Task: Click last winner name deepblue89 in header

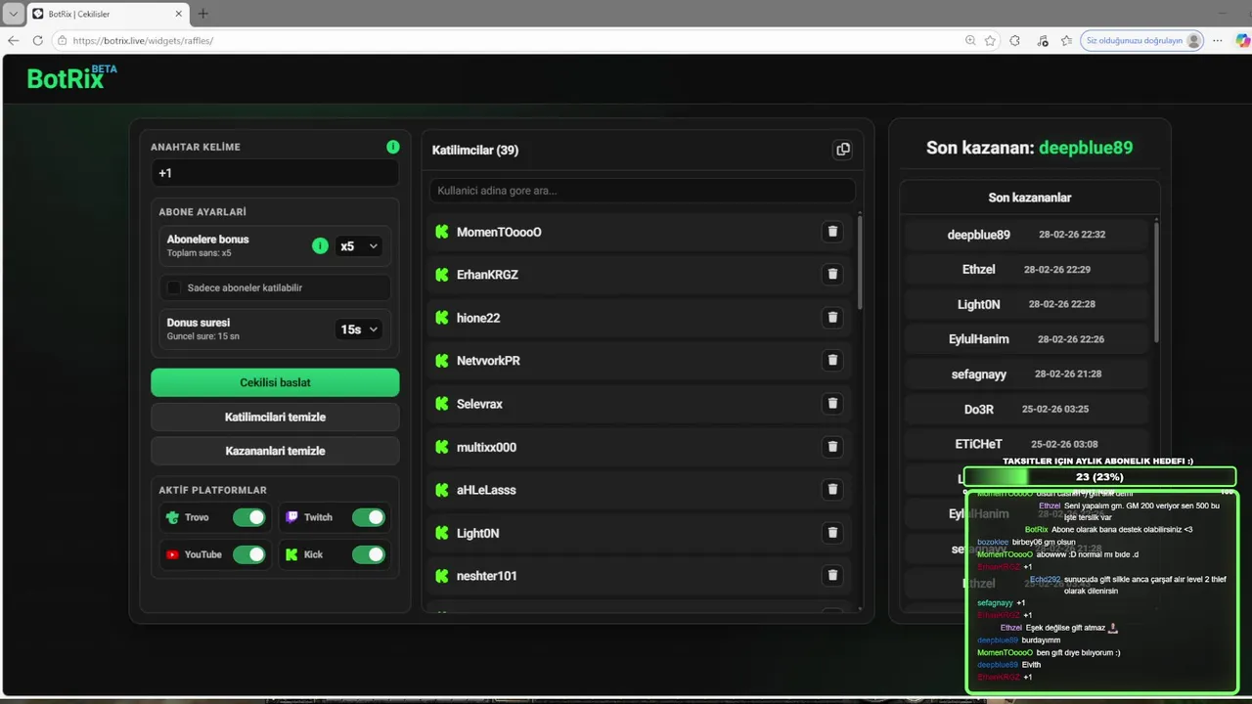Action: point(1086,148)
